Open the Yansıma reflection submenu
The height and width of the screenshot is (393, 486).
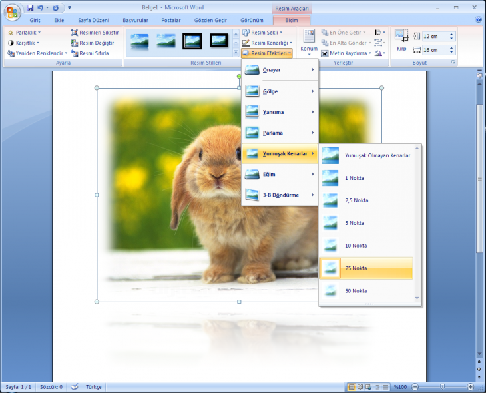point(280,112)
